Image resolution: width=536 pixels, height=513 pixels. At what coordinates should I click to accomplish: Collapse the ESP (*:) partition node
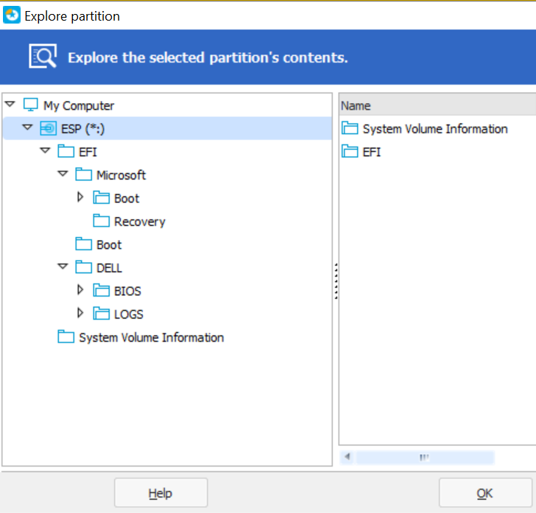click(x=28, y=127)
